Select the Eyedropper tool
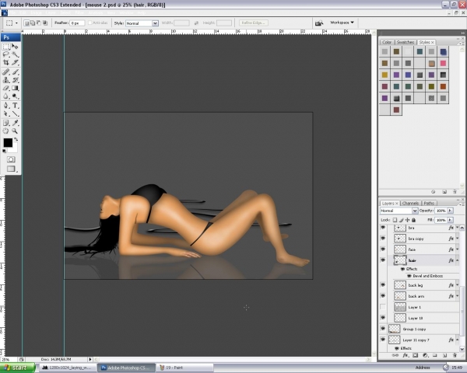 coord(15,123)
